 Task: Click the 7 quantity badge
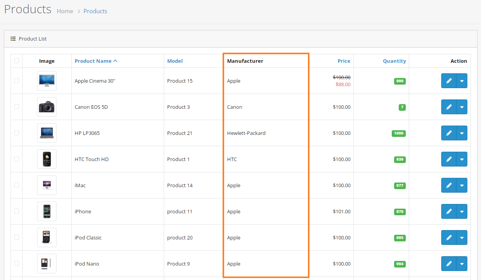402,107
